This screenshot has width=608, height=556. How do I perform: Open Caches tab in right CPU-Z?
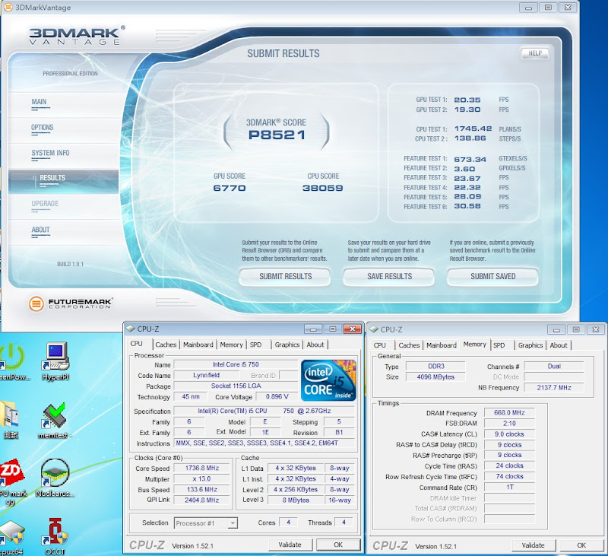pos(409,345)
